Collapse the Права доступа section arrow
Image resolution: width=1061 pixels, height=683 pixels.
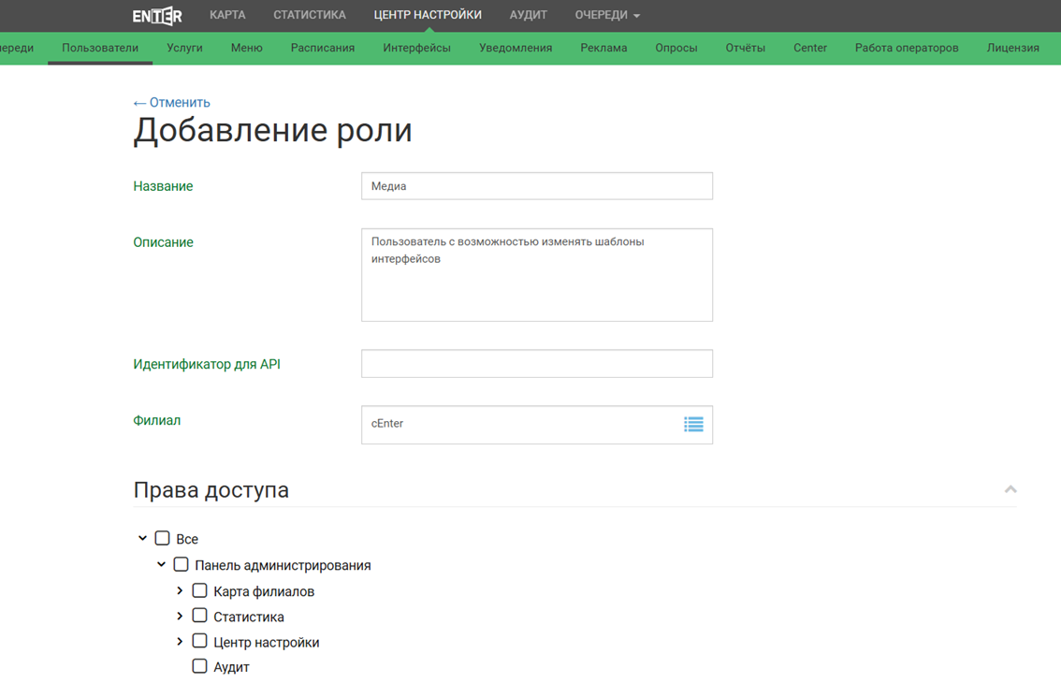[x=1010, y=489]
